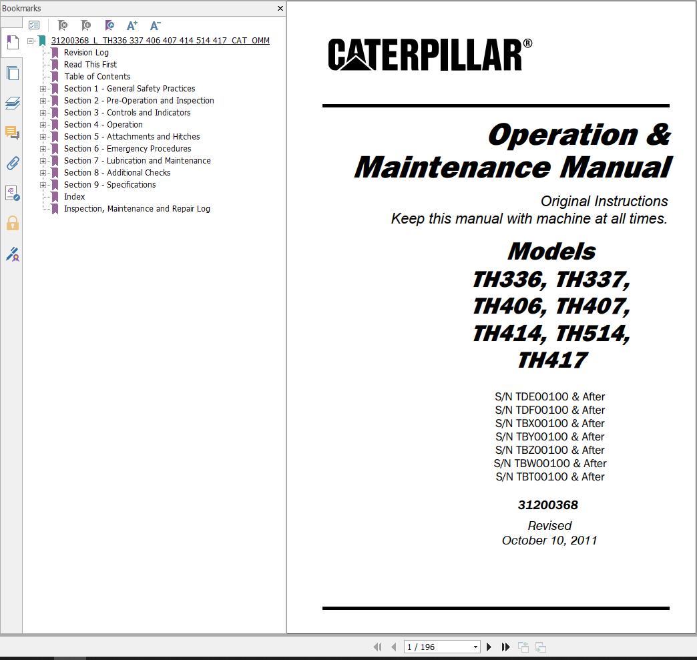Expand Section 1 - General Safety Practices
The image size is (697, 660).
click(x=43, y=89)
